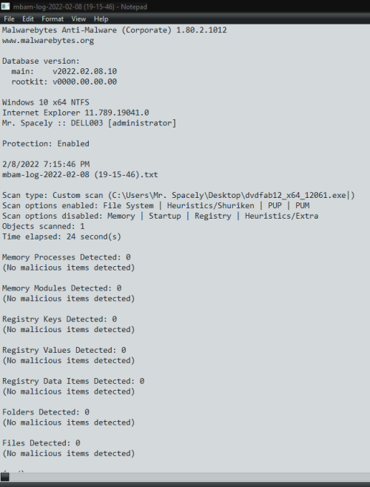
Task: Click the Folders Detected: 0 line
Action: point(46,412)
